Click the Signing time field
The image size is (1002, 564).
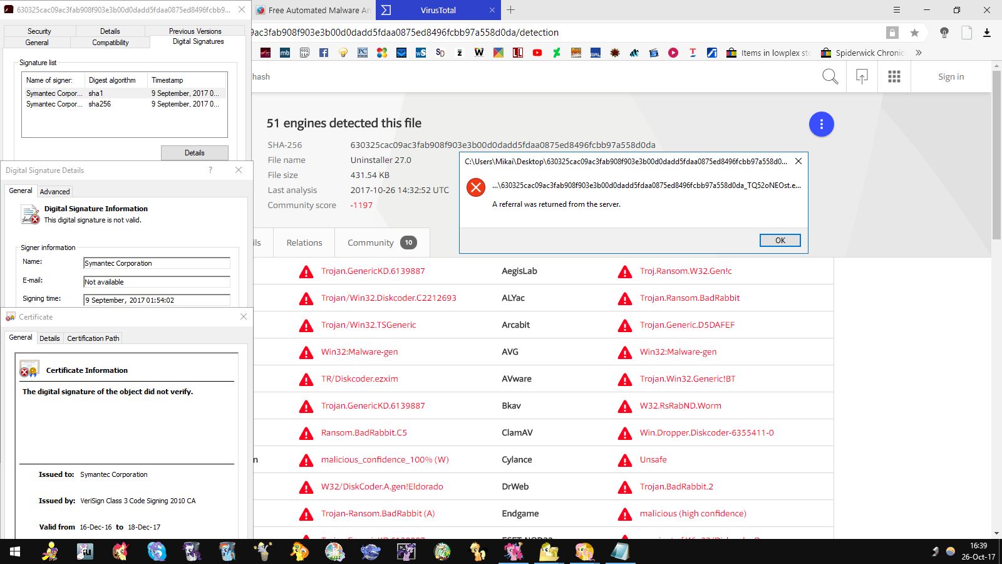click(157, 300)
